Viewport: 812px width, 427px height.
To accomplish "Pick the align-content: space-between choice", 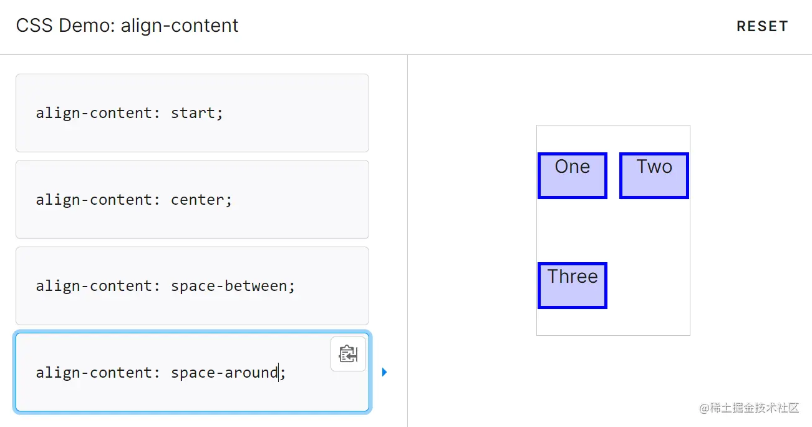I will click(192, 286).
